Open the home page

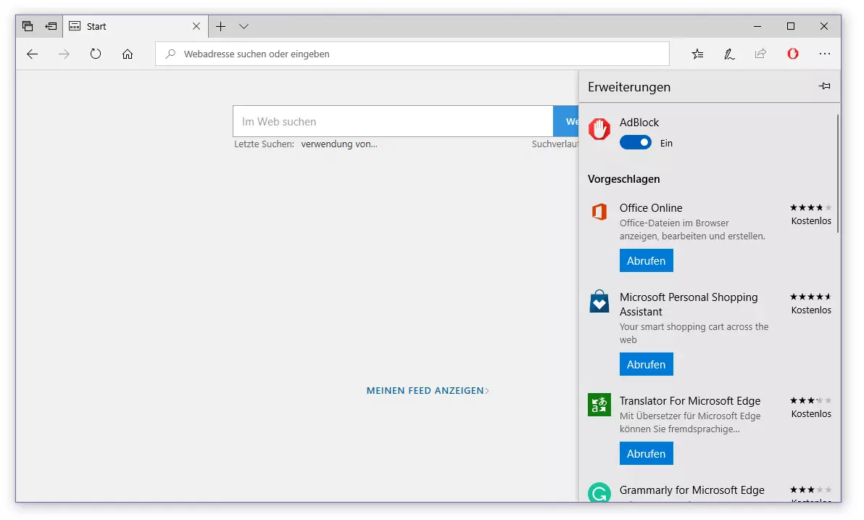coord(128,54)
